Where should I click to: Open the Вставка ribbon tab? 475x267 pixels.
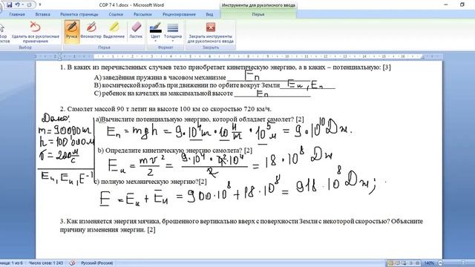pyautogui.click(x=42, y=14)
